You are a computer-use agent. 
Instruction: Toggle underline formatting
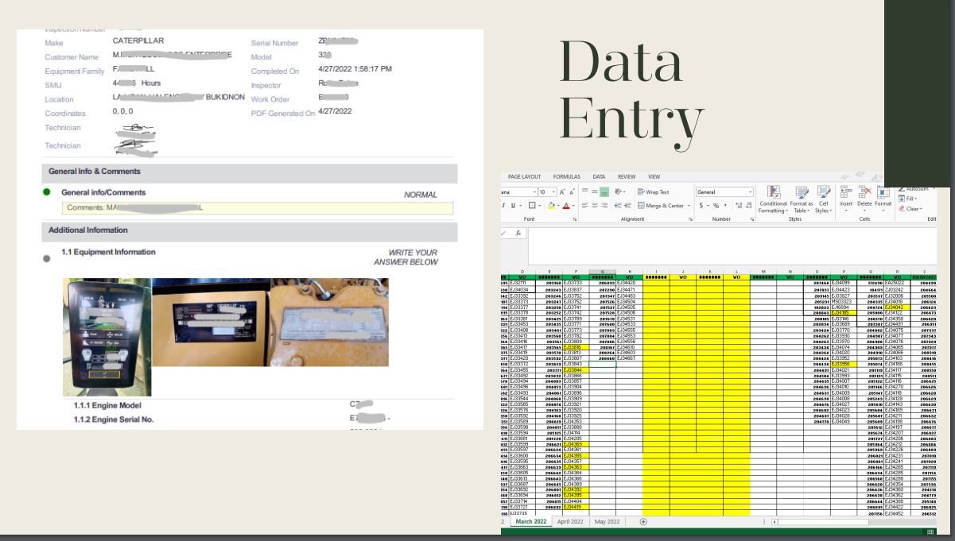(514, 205)
